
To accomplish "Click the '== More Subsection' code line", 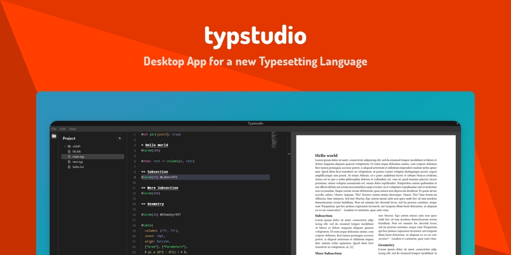I will [x=160, y=188].
